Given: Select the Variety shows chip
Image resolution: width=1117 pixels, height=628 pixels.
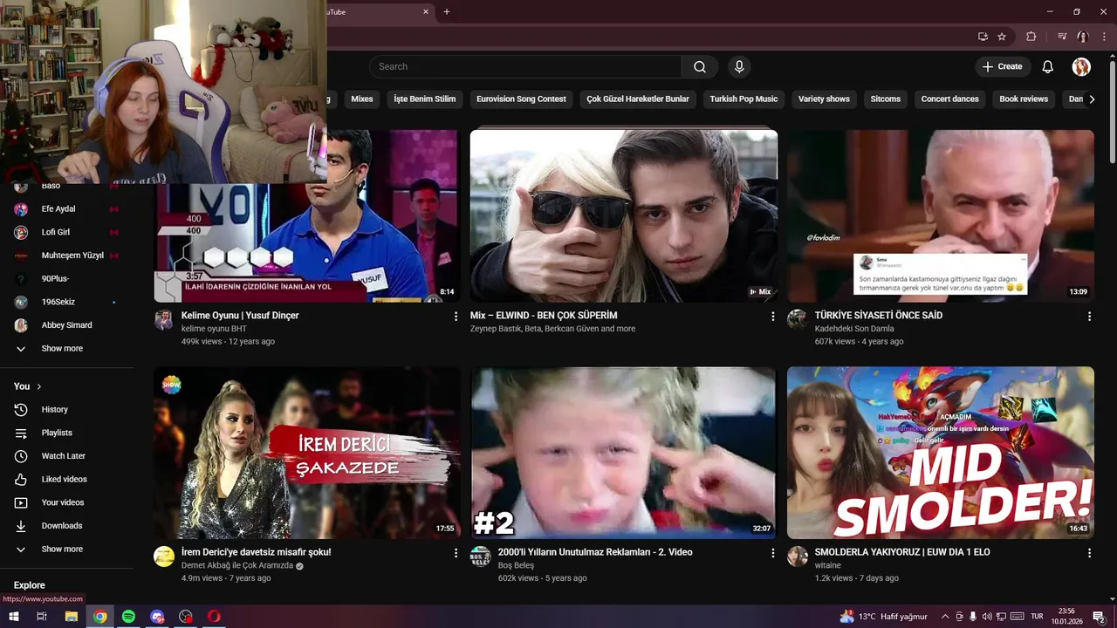Looking at the screenshot, I should click(824, 99).
